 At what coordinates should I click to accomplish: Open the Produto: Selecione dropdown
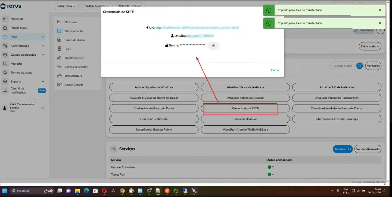point(97,6)
